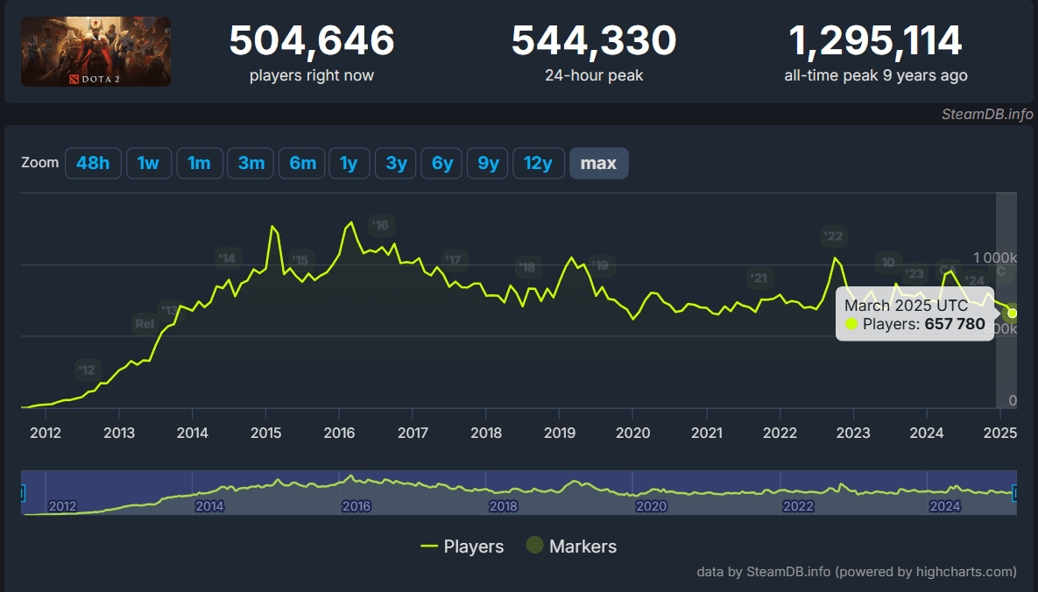Click the currently active max zoom button

598,163
